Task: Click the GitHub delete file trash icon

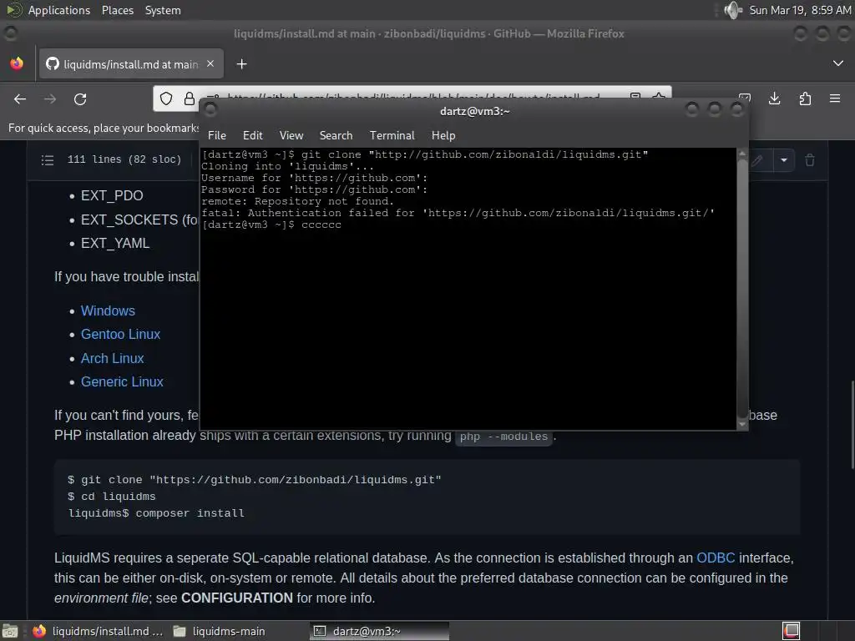Action: 810,160
